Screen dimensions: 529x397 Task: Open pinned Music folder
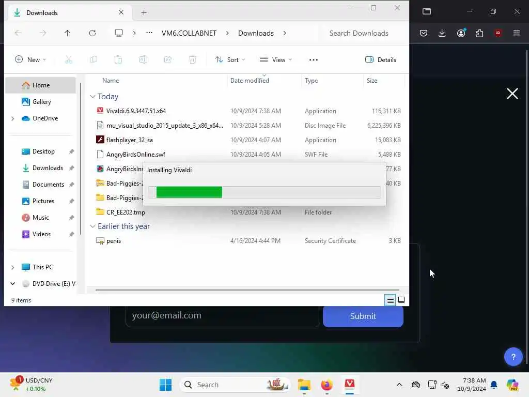coord(40,218)
